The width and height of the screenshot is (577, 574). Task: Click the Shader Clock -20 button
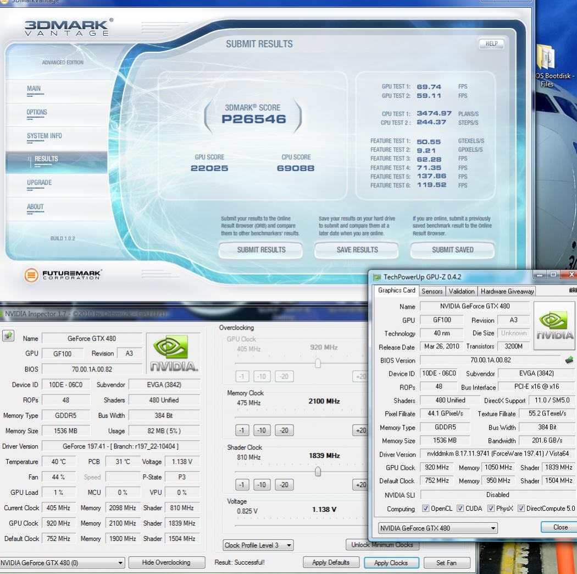click(284, 485)
